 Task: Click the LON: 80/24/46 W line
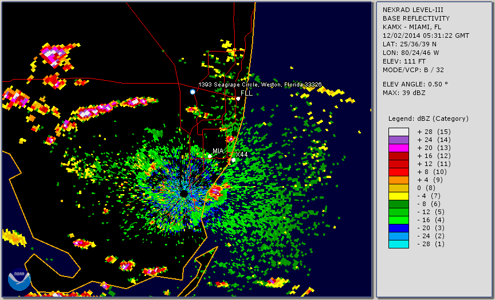click(411, 53)
